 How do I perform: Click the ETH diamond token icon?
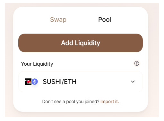click(35, 82)
